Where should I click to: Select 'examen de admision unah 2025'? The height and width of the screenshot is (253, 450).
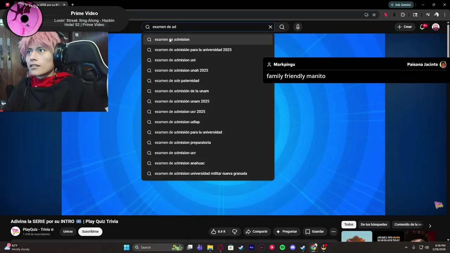[x=208, y=70]
